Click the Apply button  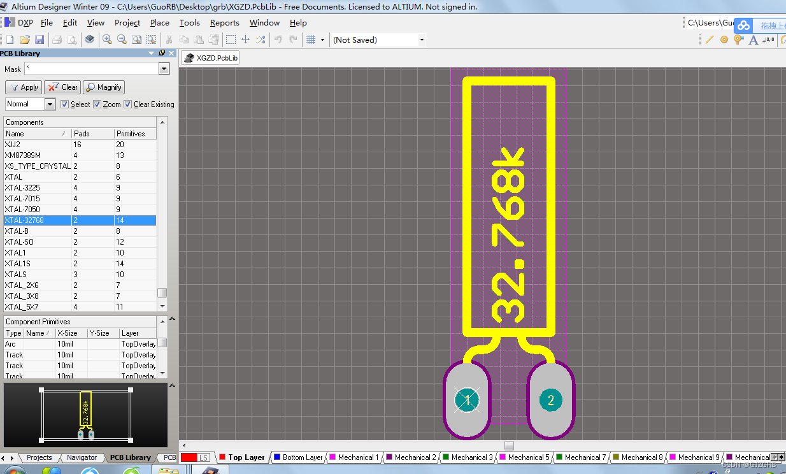23,87
